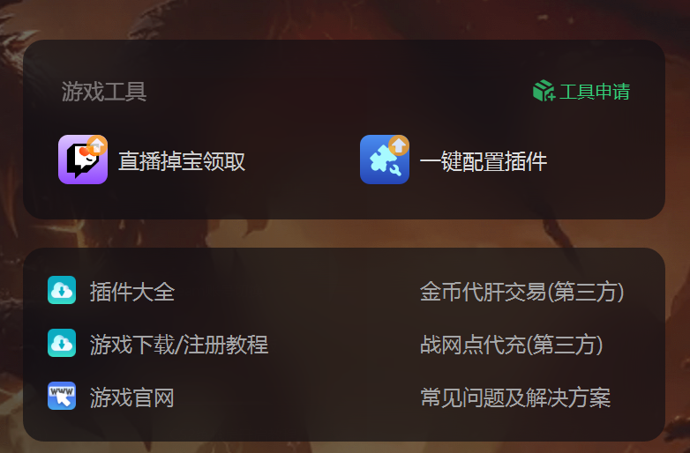Open the 游戏下载/注册教程 entry

click(179, 345)
